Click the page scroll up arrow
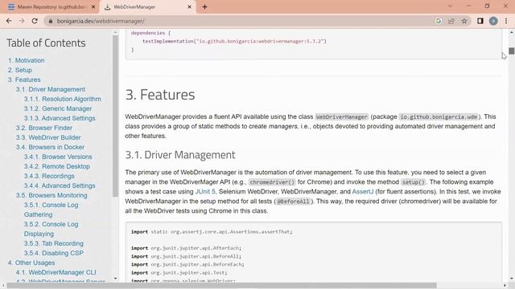 click(512, 32)
